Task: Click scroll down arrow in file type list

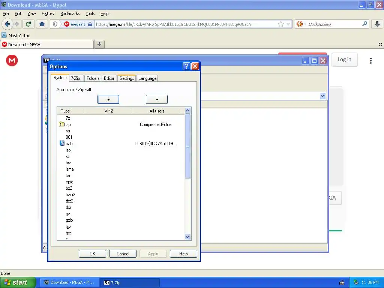Action: [187, 237]
